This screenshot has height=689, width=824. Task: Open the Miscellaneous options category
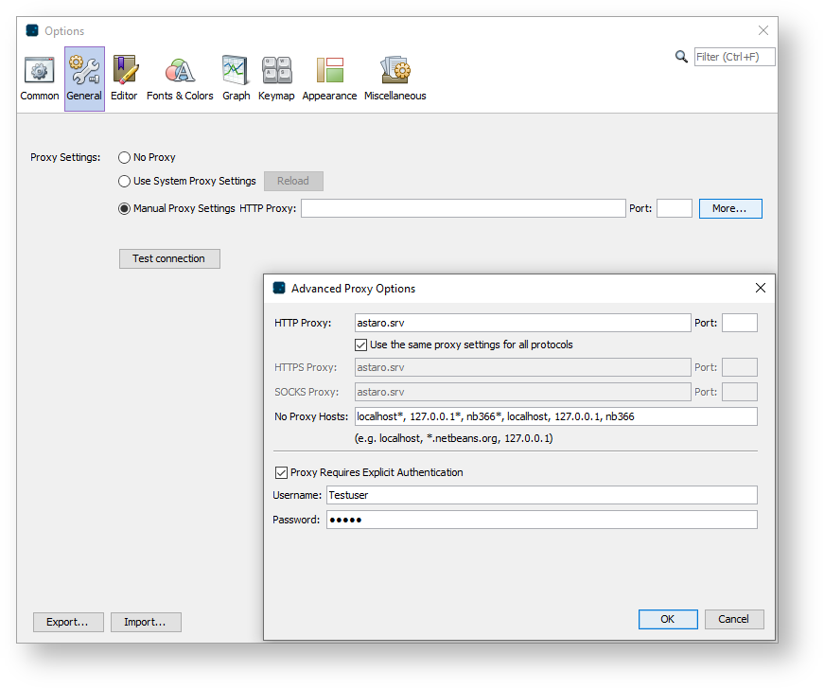point(394,79)
